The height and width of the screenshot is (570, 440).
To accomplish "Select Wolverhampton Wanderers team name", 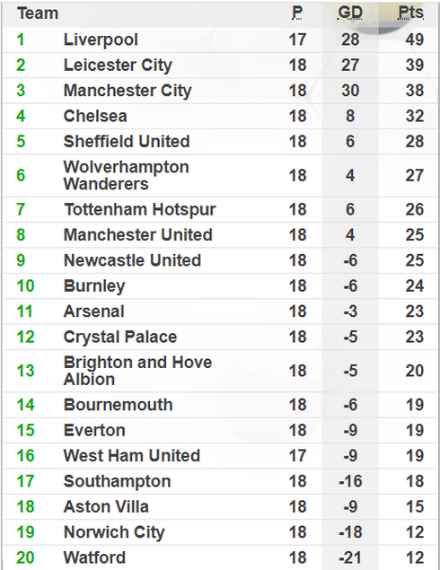I will pos(127,176).
